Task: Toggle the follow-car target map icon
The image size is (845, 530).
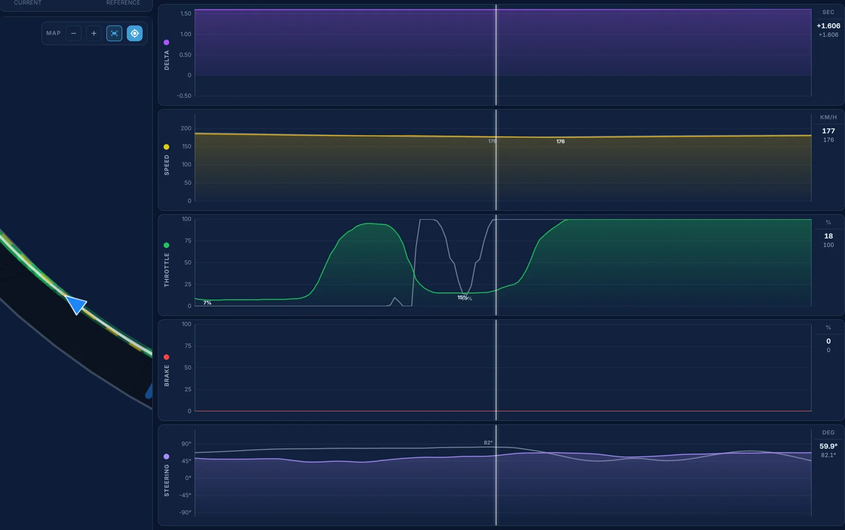Action: tap(135, 33)
